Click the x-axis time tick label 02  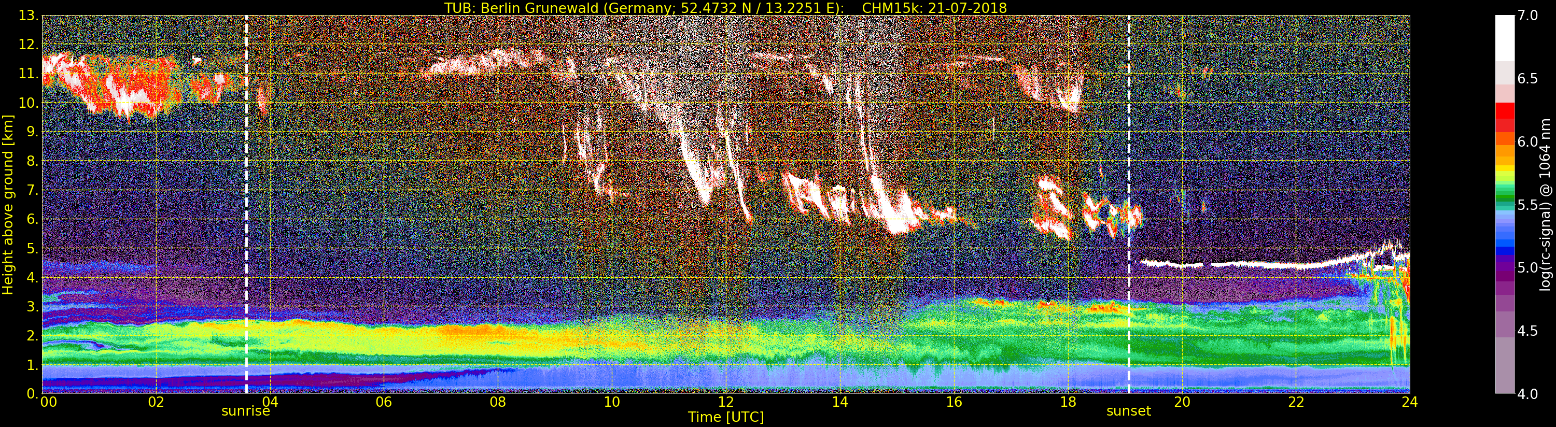156,402
